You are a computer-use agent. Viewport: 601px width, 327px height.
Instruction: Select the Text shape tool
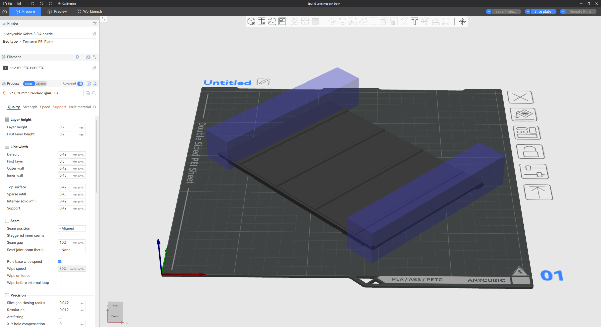pos(414,22)
